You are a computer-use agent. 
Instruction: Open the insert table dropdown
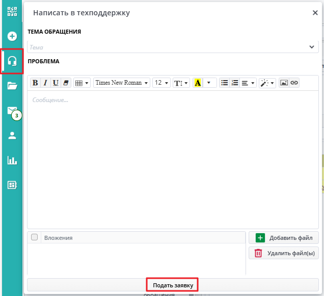82,83
